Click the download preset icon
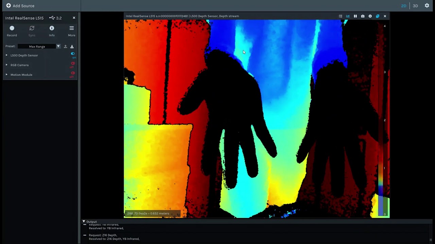Screen dimensions: 435x244 tap(72, 46)
